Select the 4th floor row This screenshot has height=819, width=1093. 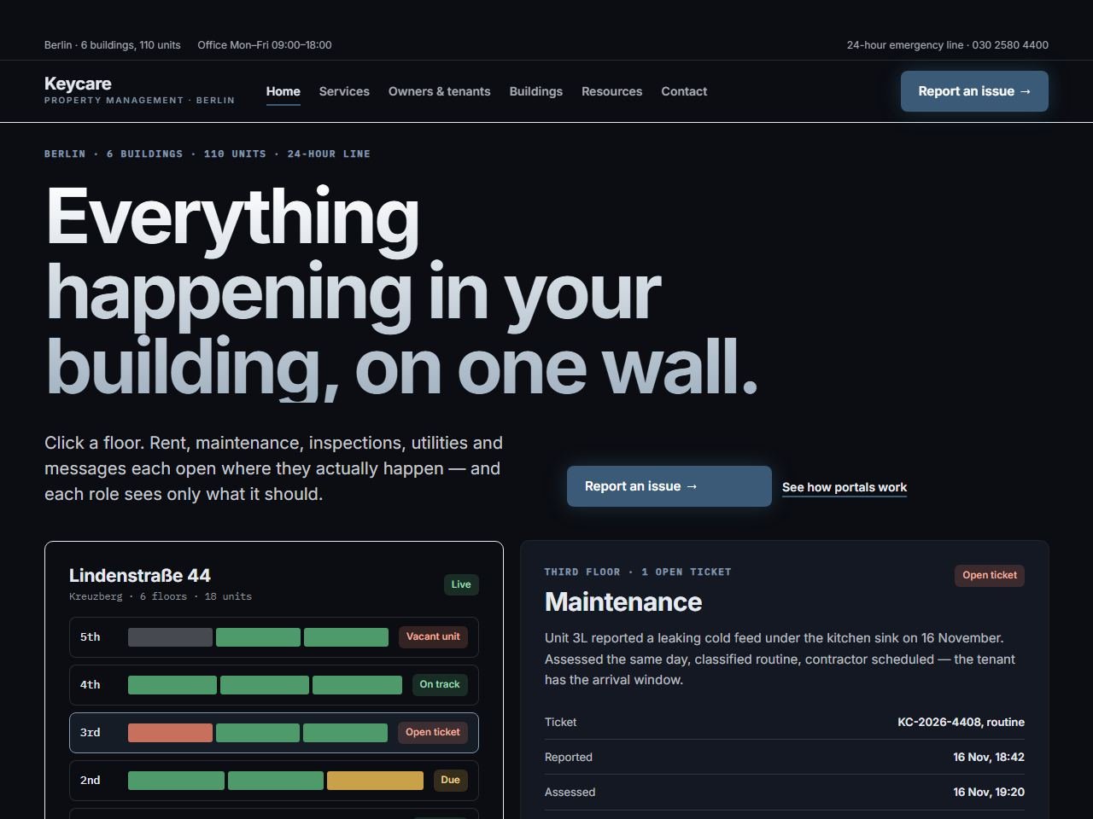pos(274,685)
